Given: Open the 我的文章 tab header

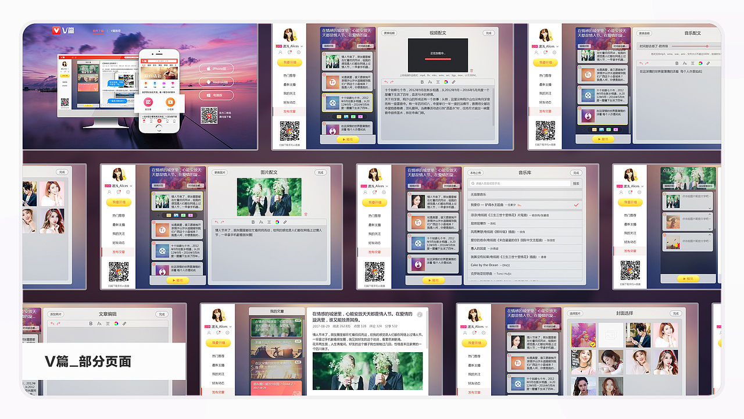Looking at the screenshot, I should [277, 311].
